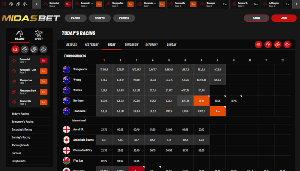Open Ascot Uk Race 1 at 23:30
300x171 pixels.
pos(104,129)
